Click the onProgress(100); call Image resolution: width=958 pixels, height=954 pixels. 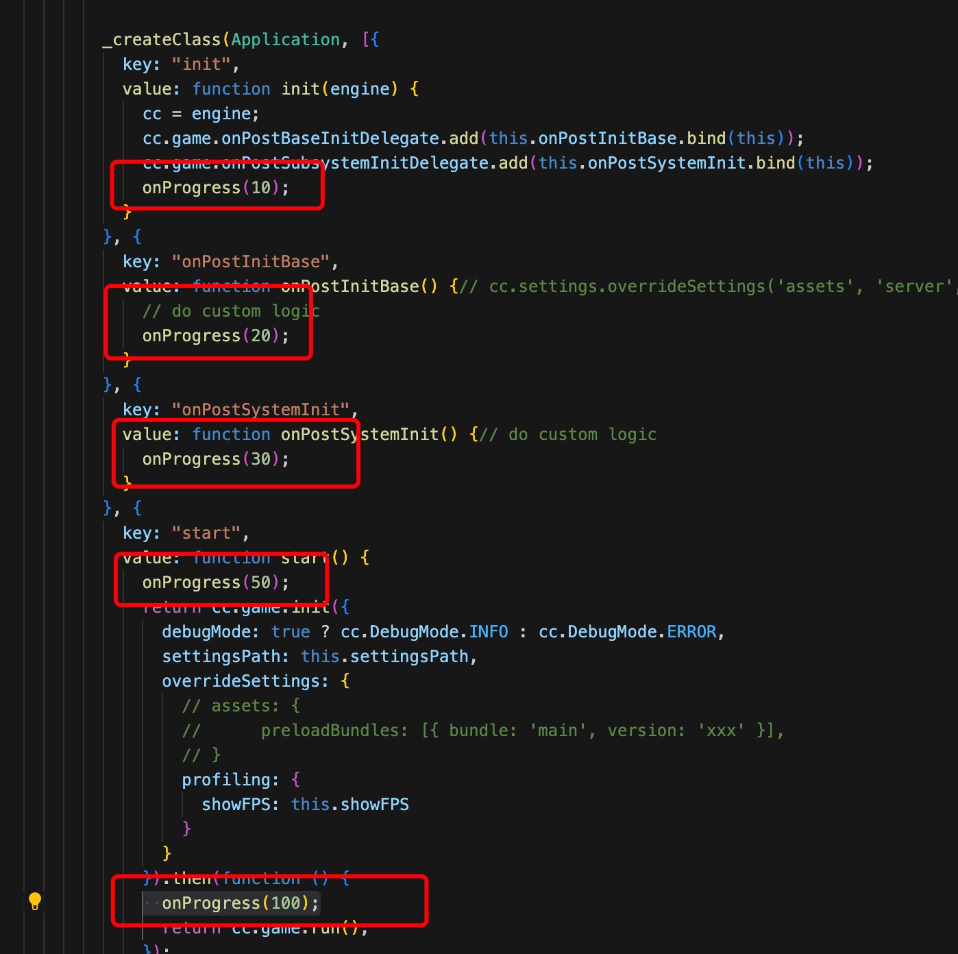241,903
